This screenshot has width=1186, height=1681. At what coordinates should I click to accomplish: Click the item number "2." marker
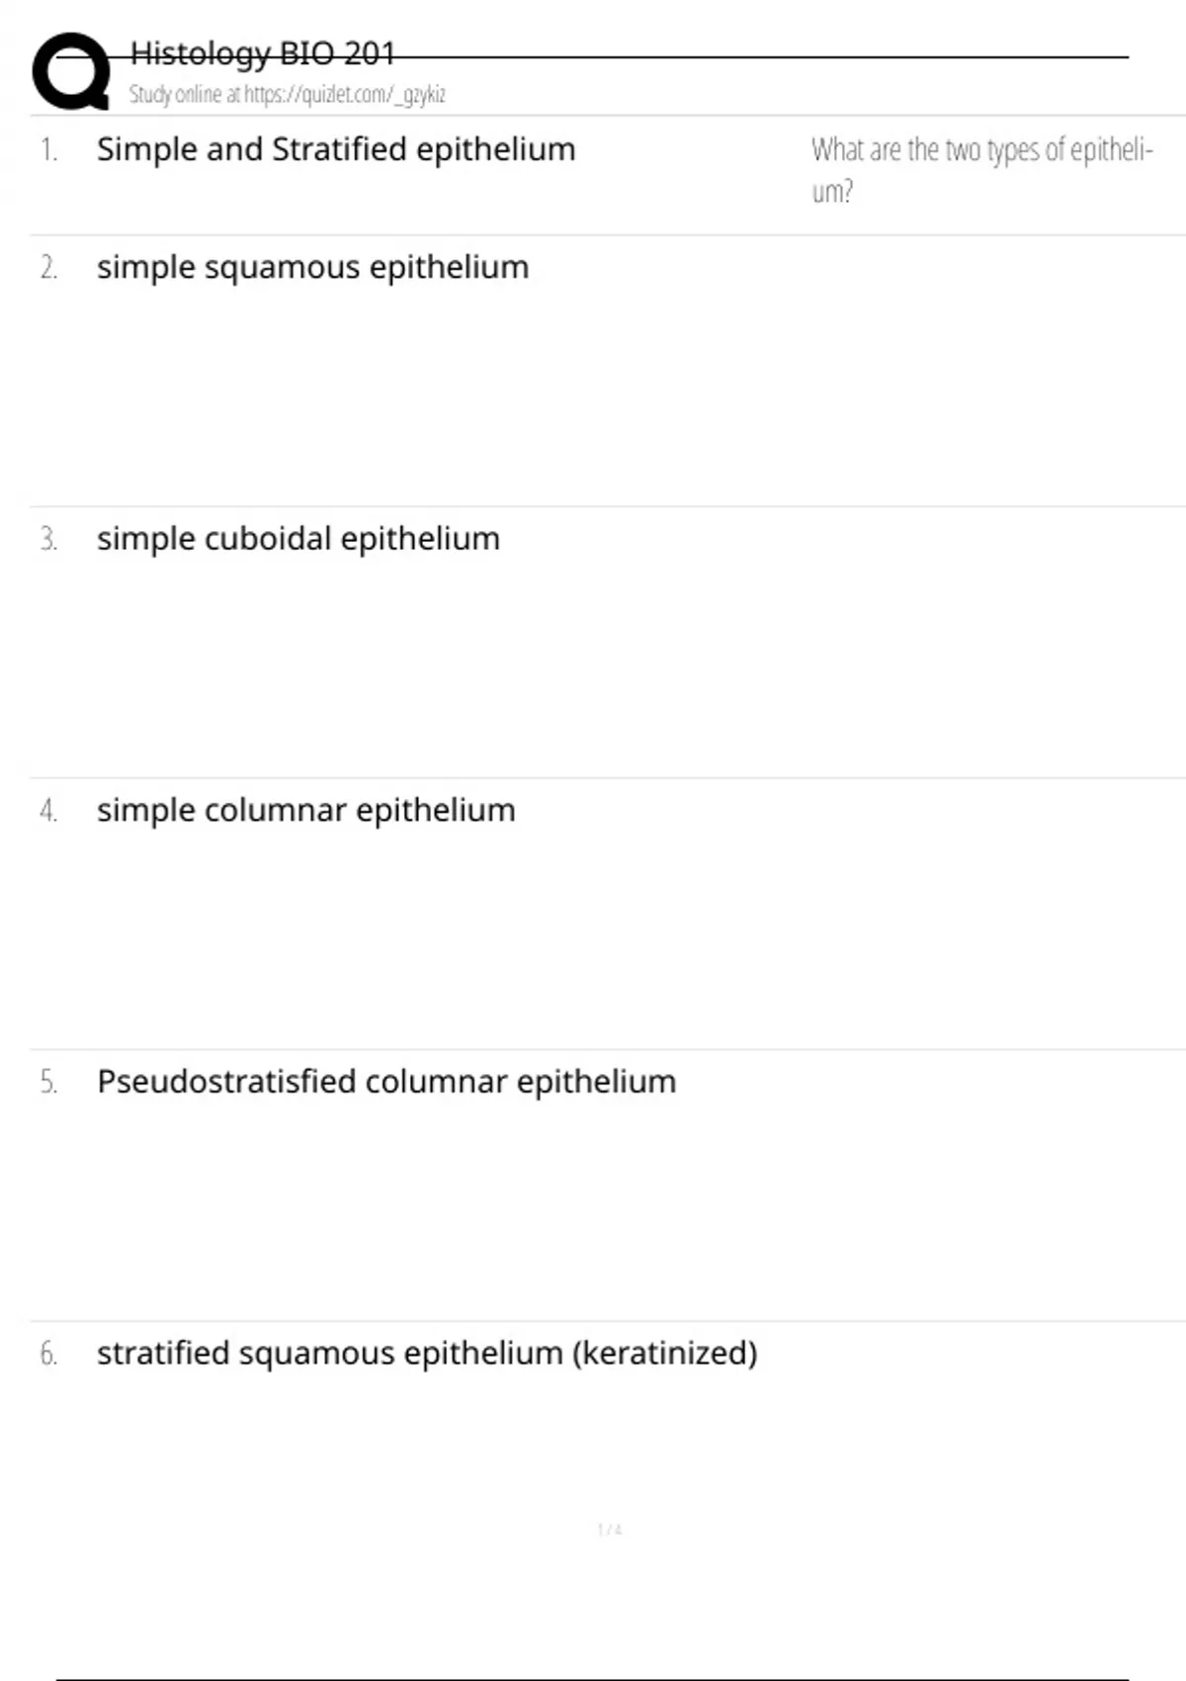[48, 268]
